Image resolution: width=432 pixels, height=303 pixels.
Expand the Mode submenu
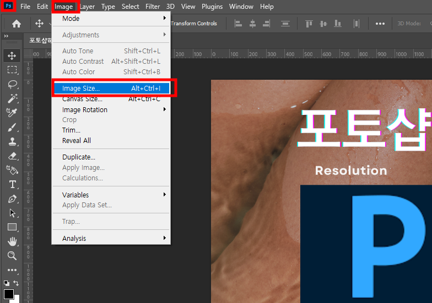point(111,19)
